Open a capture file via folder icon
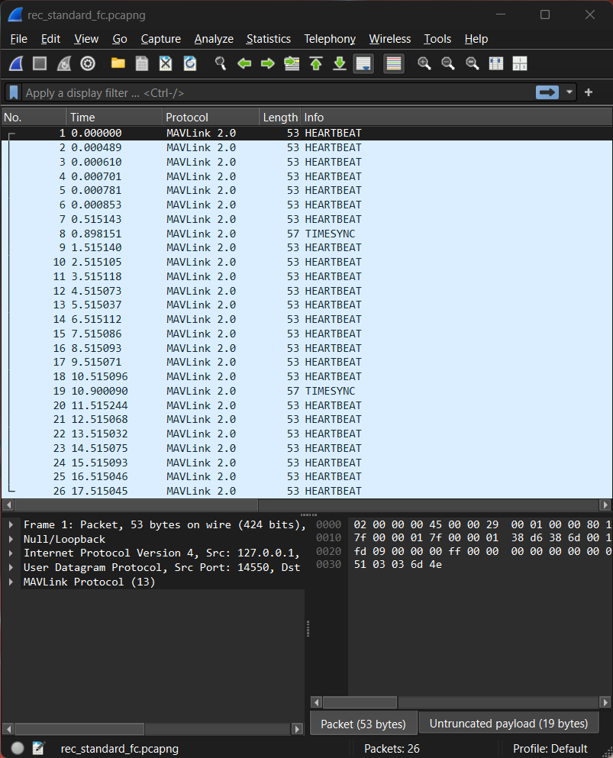The image size is (613, 758). coord(118,64)
